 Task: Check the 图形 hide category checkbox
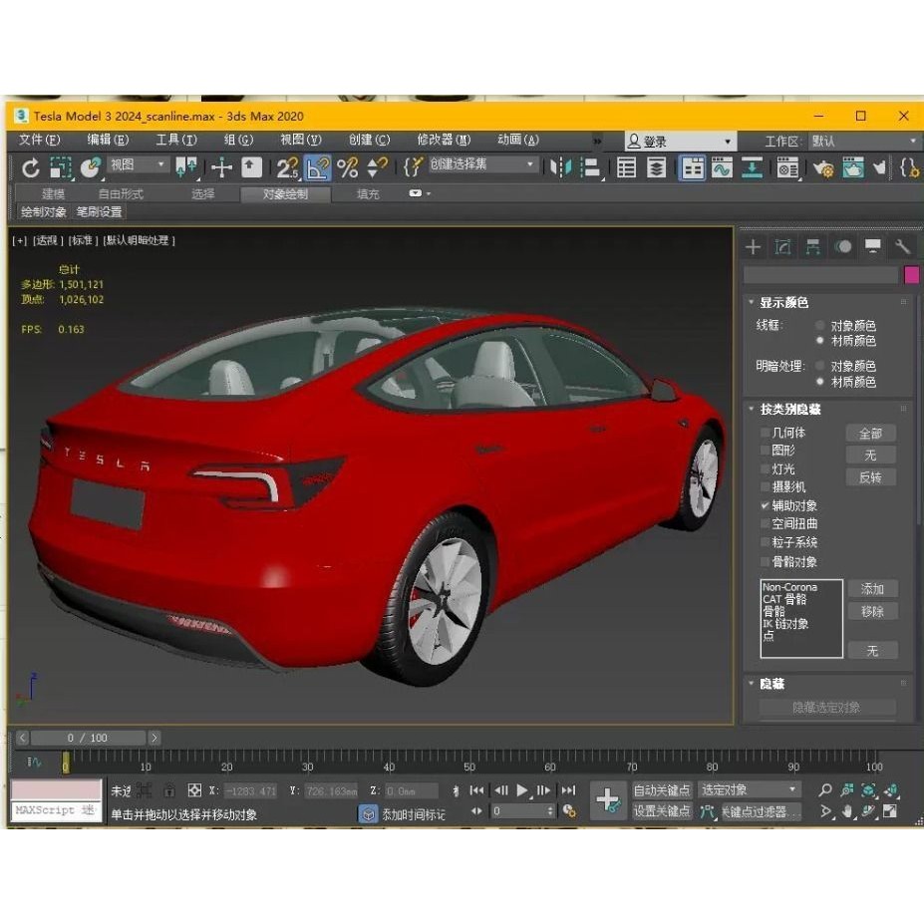[765, 451]
